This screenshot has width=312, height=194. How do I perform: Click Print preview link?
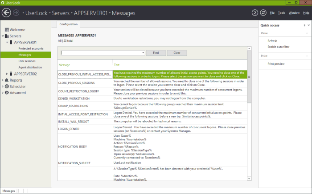pos(276,63)
